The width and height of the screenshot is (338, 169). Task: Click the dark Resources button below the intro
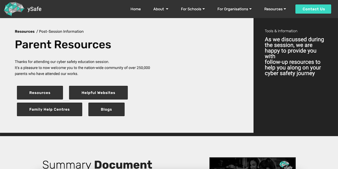[40, 93]
